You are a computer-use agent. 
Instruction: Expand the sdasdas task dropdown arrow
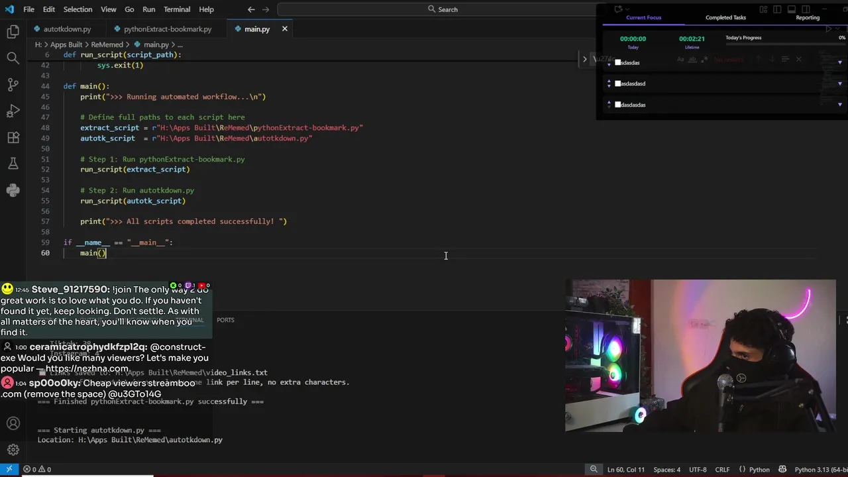[x=840, y=62]
